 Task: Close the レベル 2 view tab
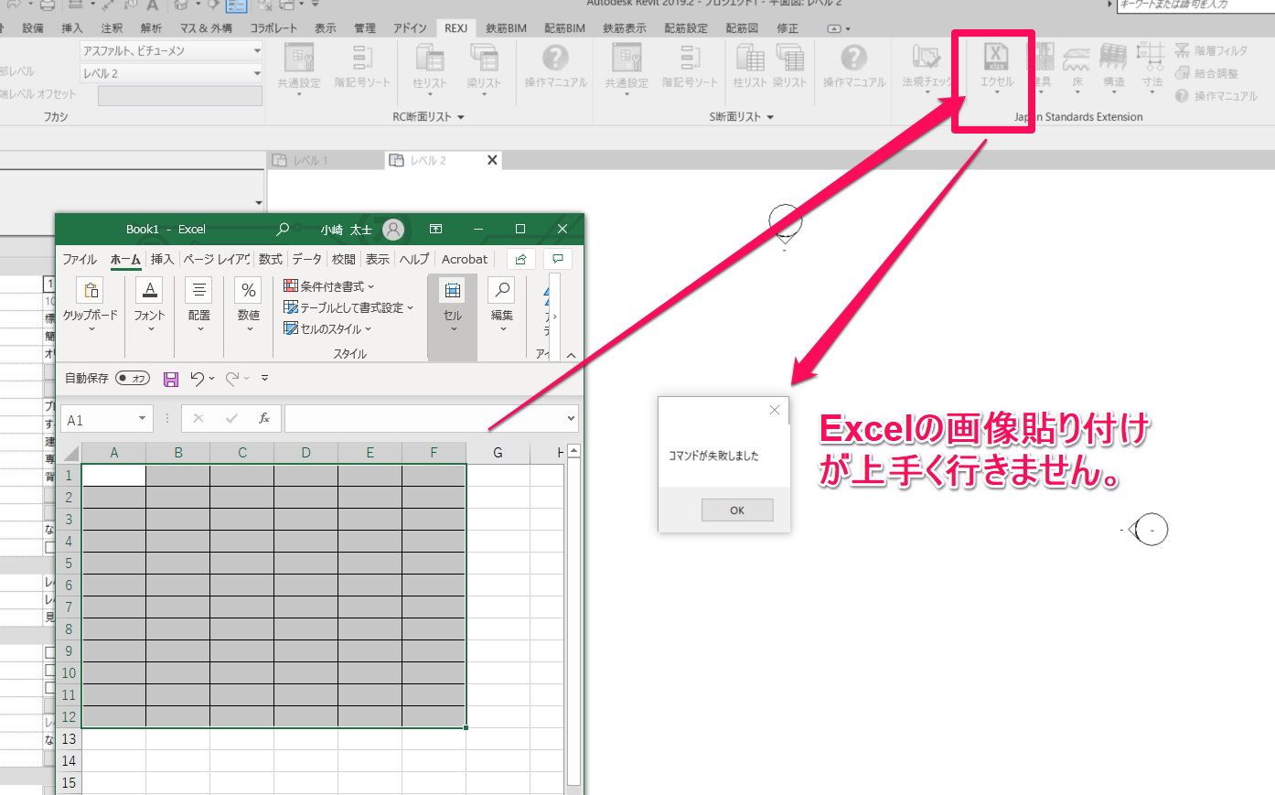pyautogui.click(x=492, y=160)
